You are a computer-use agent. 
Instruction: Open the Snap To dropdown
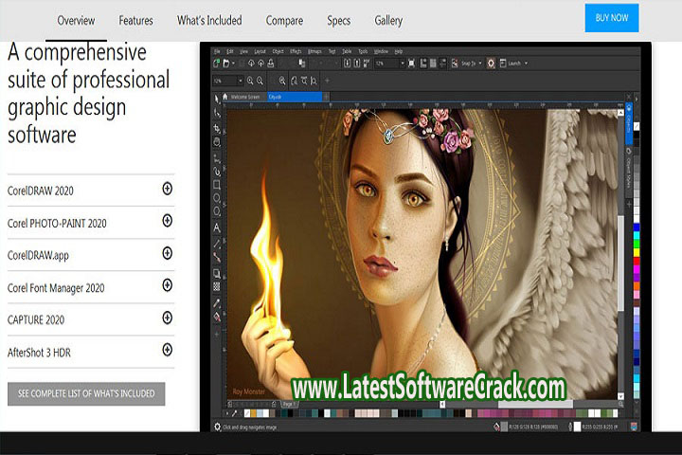(x=480, y=64)
